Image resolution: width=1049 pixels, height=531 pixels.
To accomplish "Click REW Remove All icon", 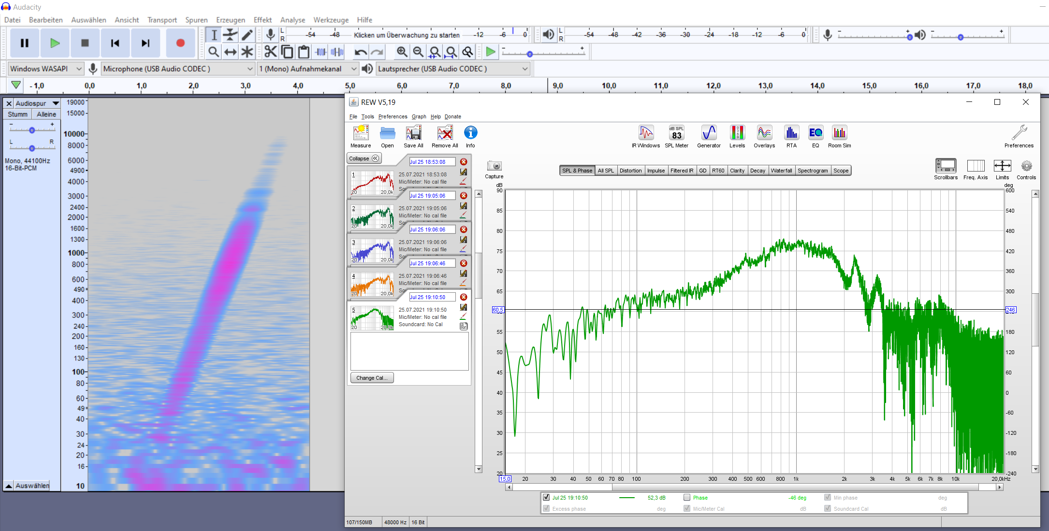I will 445,137.
